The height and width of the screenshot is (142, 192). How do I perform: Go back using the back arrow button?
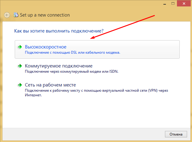tap(7, 15)
